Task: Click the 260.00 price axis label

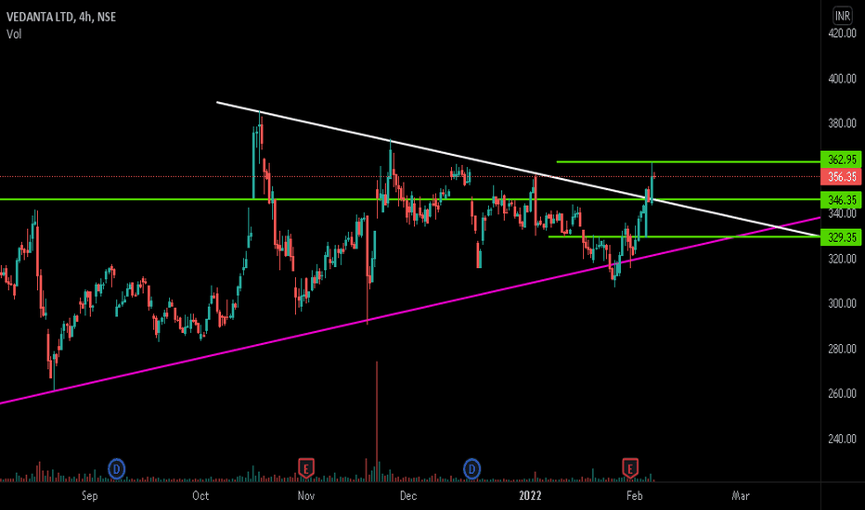Action: tap(842, 394)
